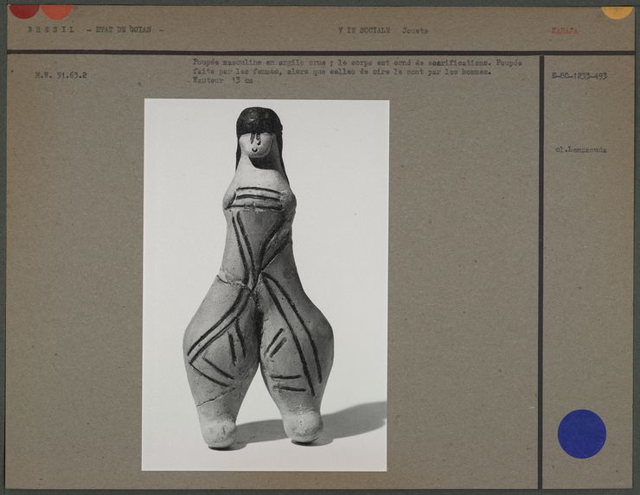Click the doll's right rounded foot
The image size is (640, 495).
coord(304,425)
